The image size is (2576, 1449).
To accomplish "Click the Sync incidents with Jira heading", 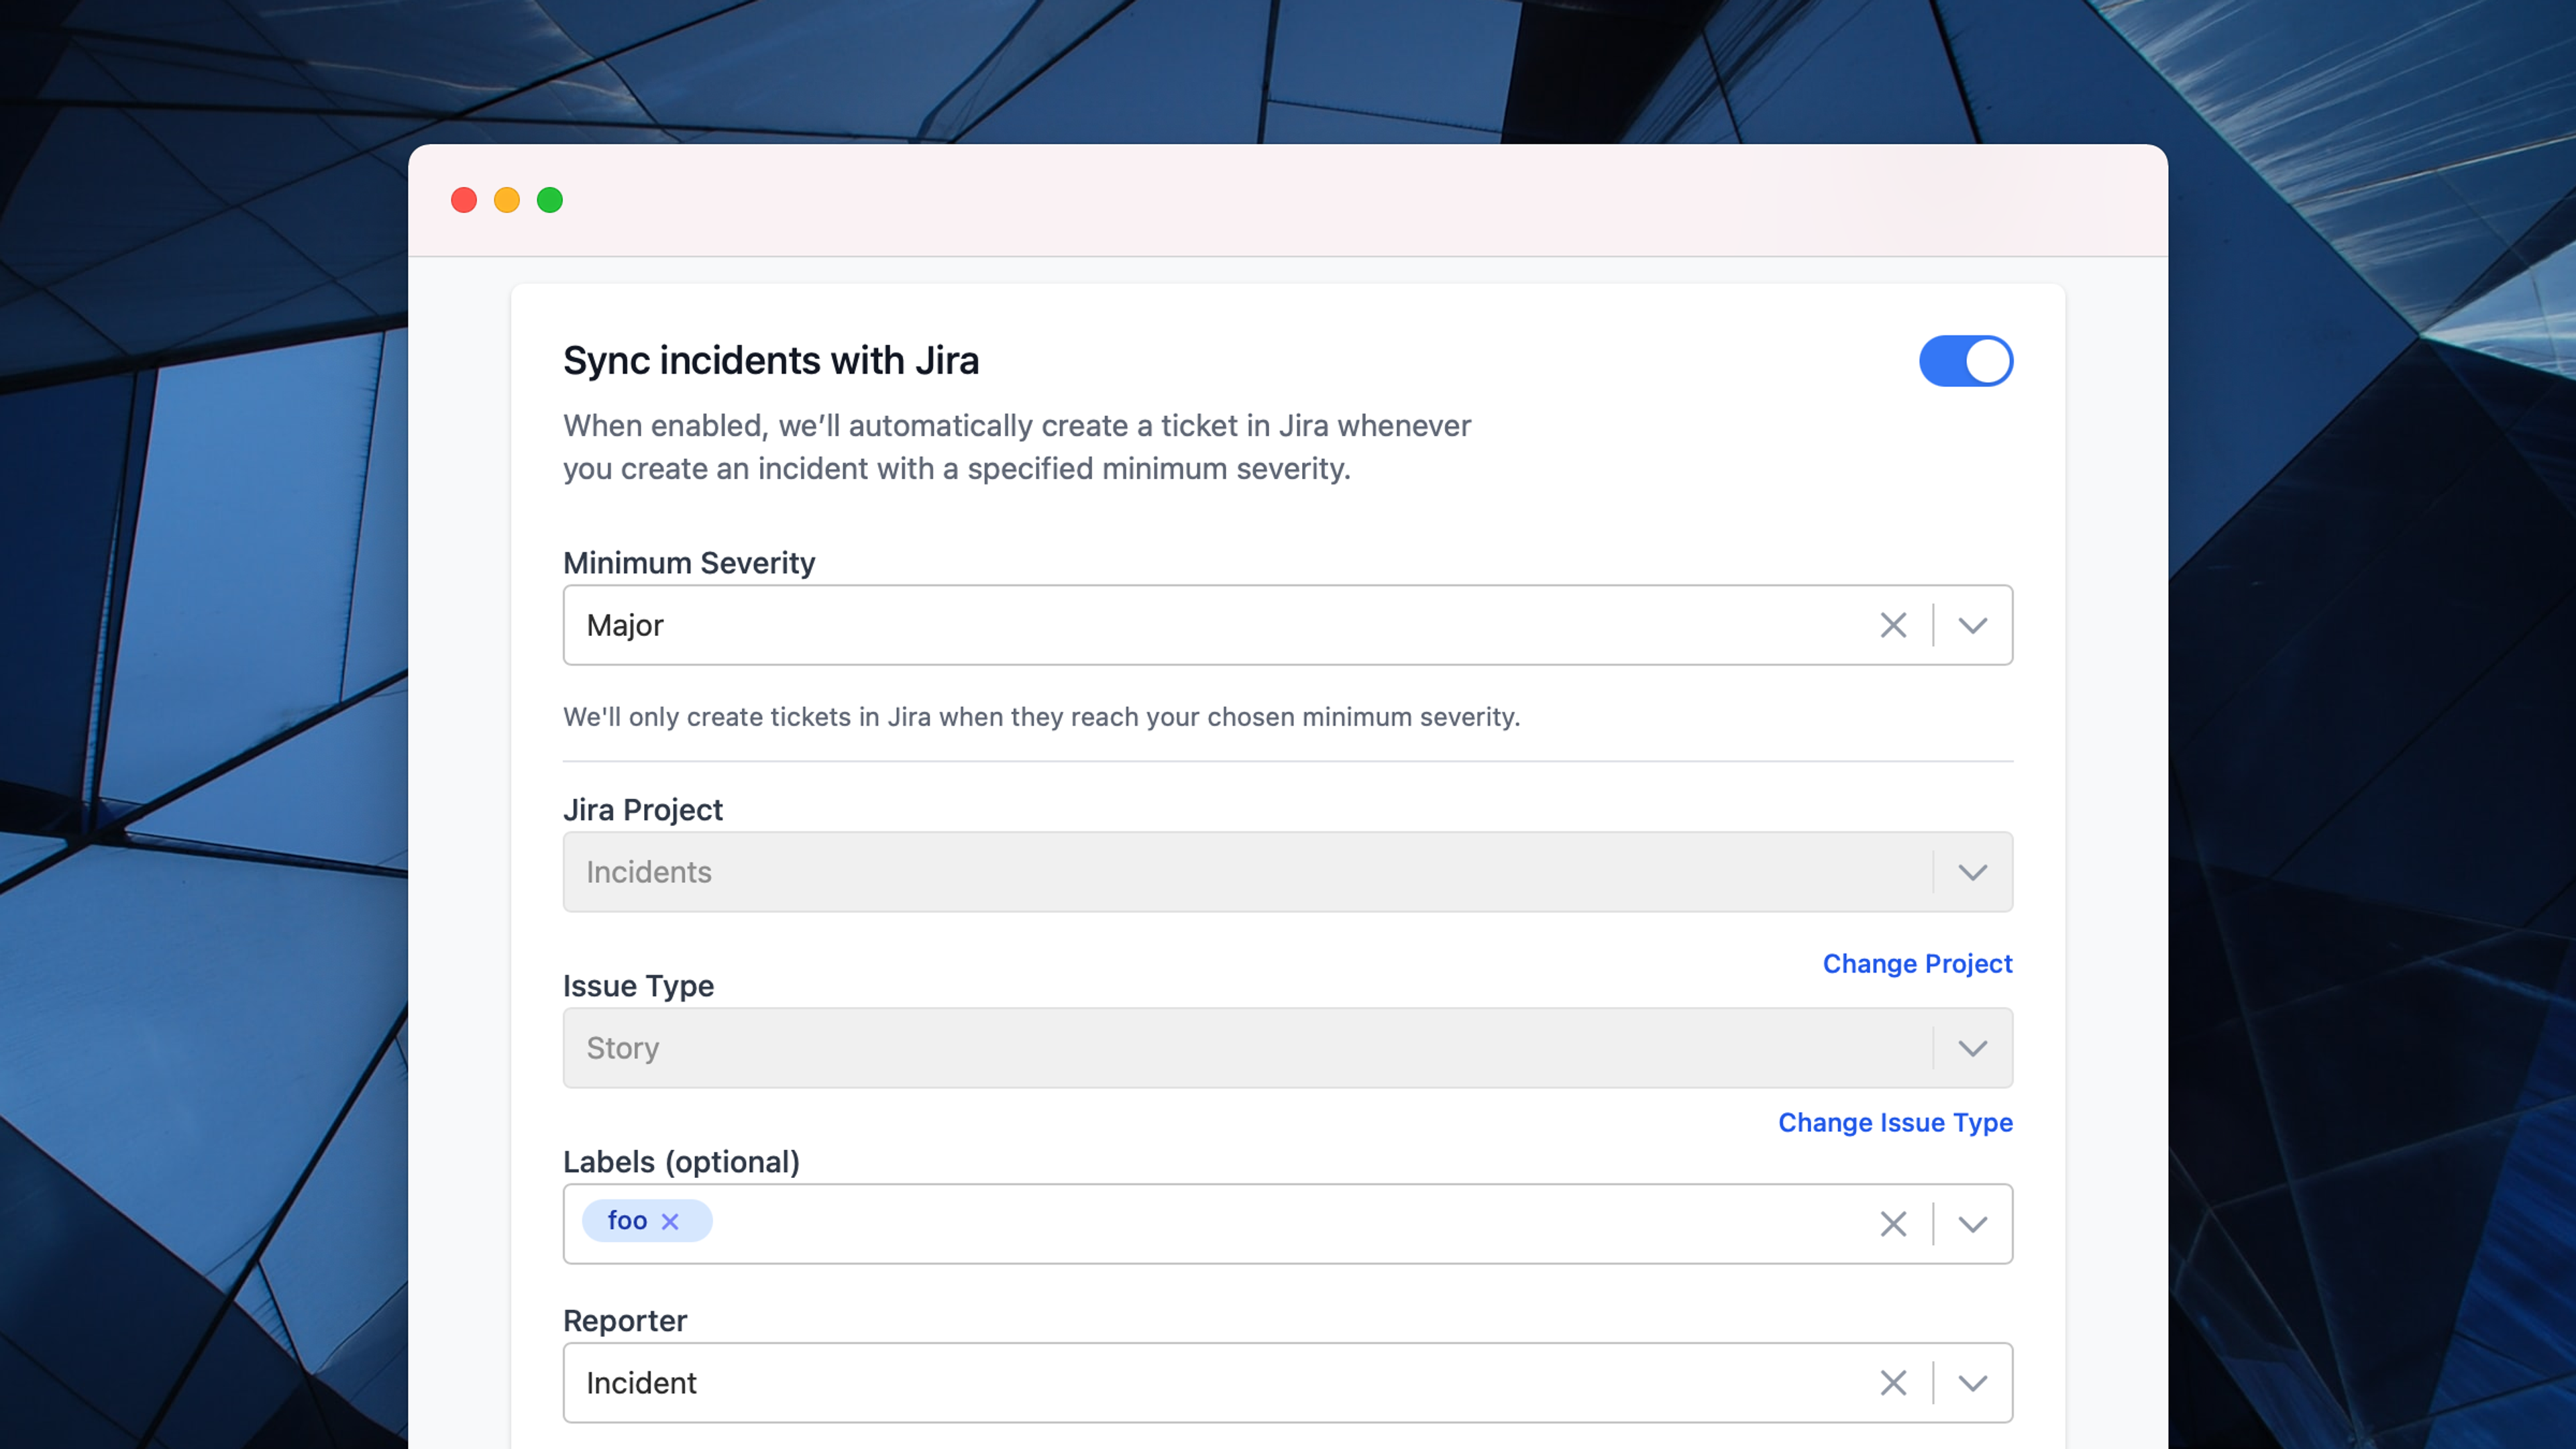I will pyautogui.click(x=771, y=361).
